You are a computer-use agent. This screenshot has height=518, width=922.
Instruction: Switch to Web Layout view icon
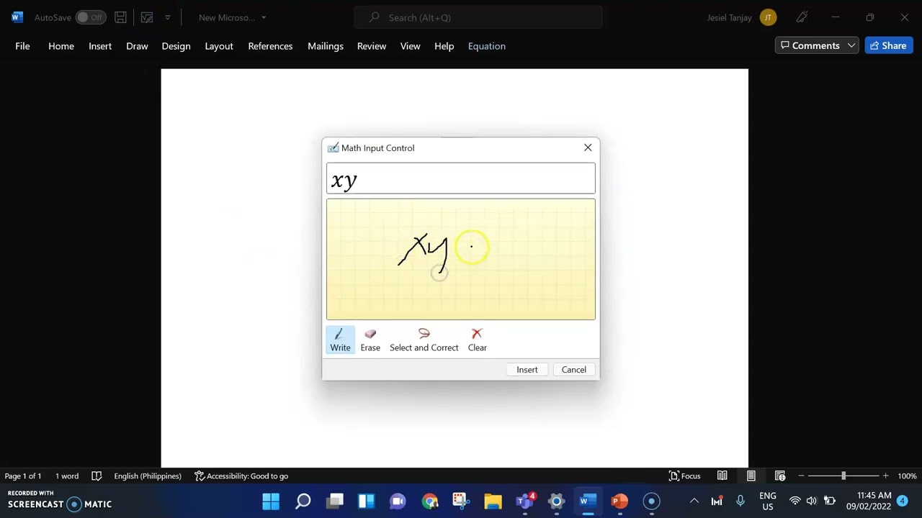click(x=780, y=476)
